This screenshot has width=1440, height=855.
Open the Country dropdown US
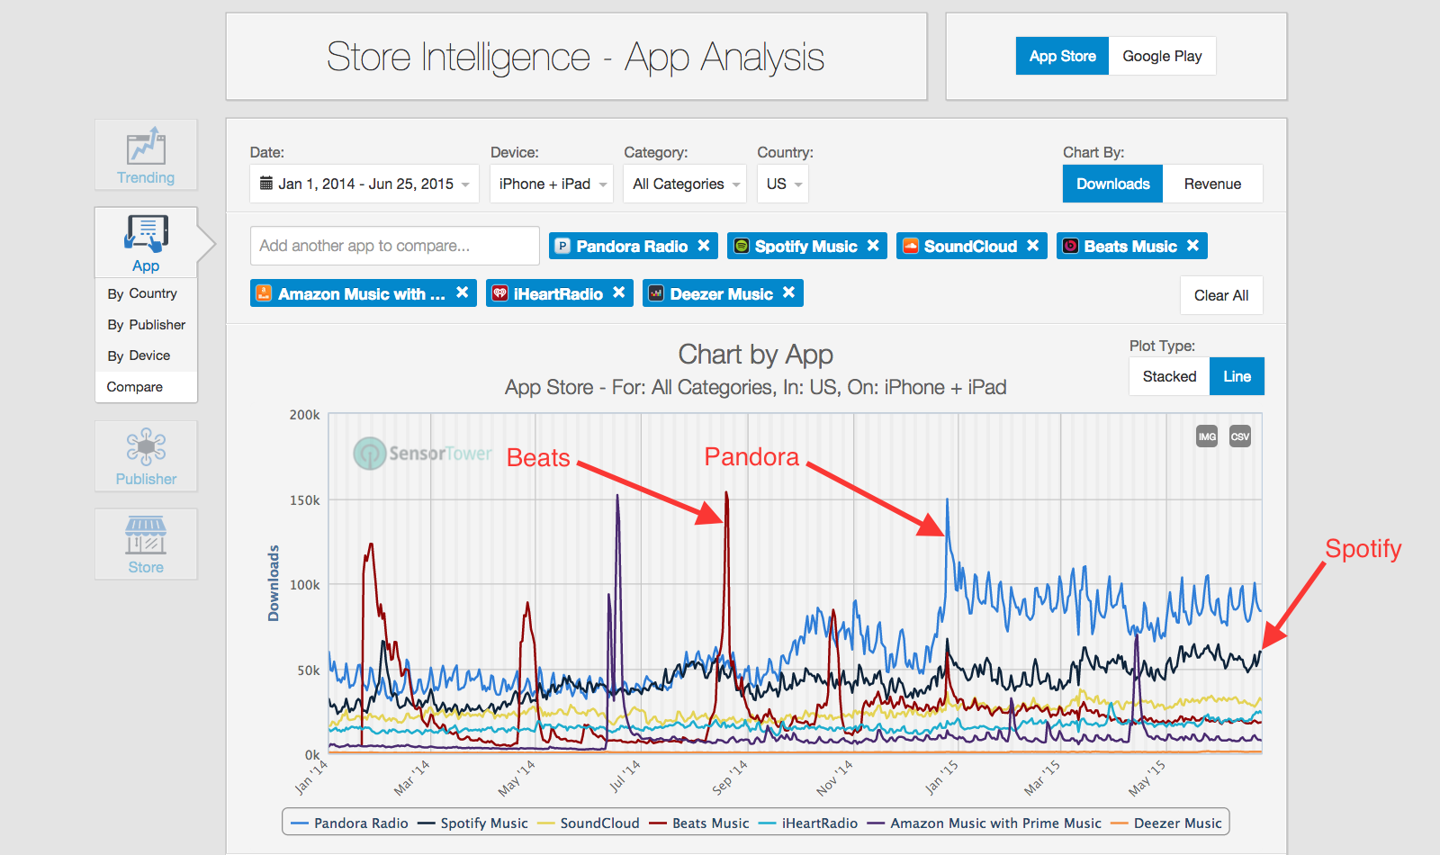783,184
